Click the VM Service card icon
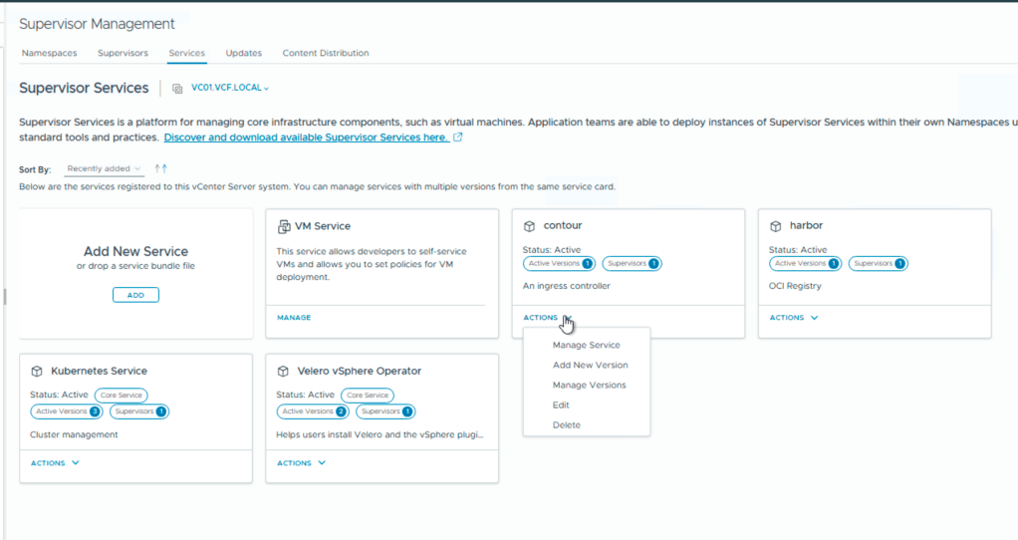 pos(284,226)
